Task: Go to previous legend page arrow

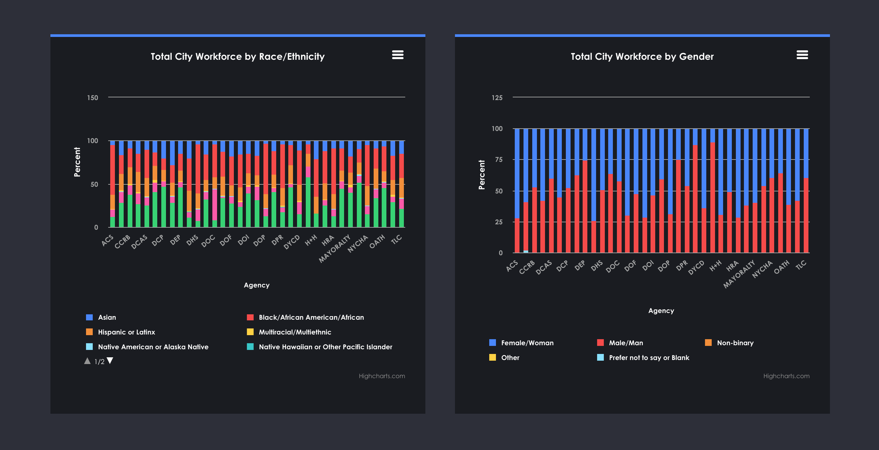Action: (87, 361)
